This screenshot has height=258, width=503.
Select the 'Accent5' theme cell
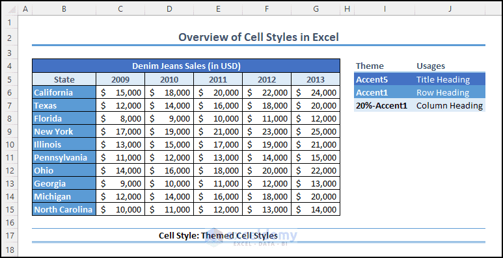point(385,79)
